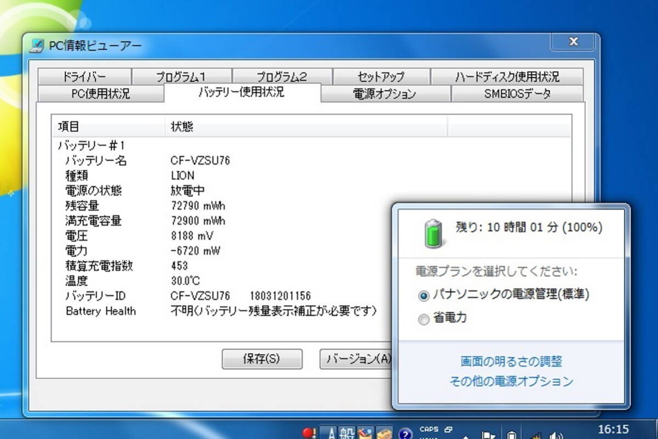Click the 項目 column header
The height and width of the screenshot is (439, 658).
click(x=109, y=127)
